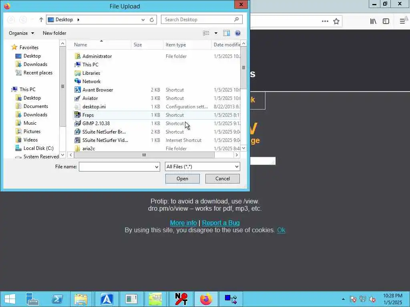410x307 pixels.
Task: Refresh the Desktop folder listing
Action: (152, 20)
